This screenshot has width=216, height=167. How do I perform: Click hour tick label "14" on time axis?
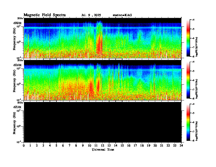pos(116,145)
